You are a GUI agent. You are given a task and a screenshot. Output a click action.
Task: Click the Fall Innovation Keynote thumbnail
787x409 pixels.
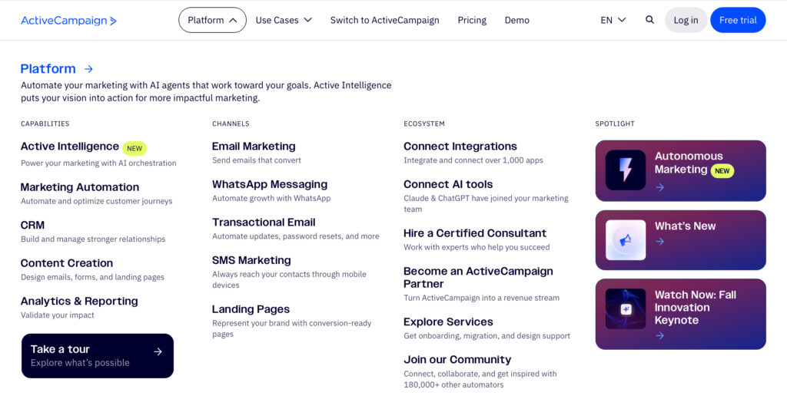tap(626, 308)
